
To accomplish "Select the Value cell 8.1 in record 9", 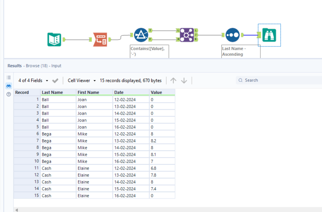I will click(x=162, y=155).
